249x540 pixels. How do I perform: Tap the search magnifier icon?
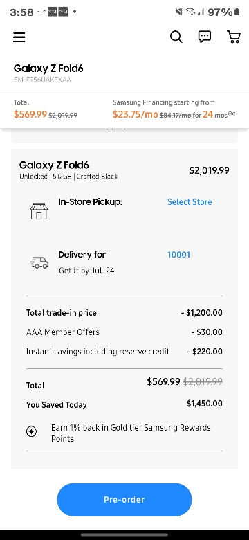click(x=176, y=37)
